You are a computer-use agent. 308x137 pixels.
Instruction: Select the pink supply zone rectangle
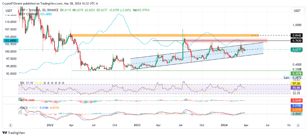226,41
